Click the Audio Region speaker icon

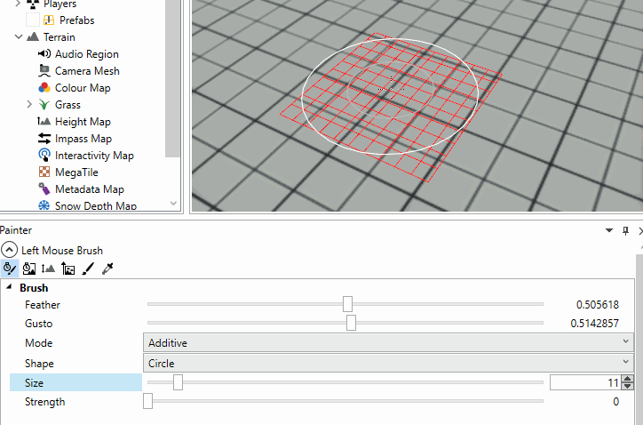point(44,54)
